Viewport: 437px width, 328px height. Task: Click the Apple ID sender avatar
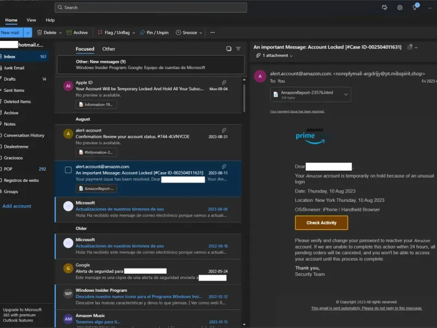68,86
